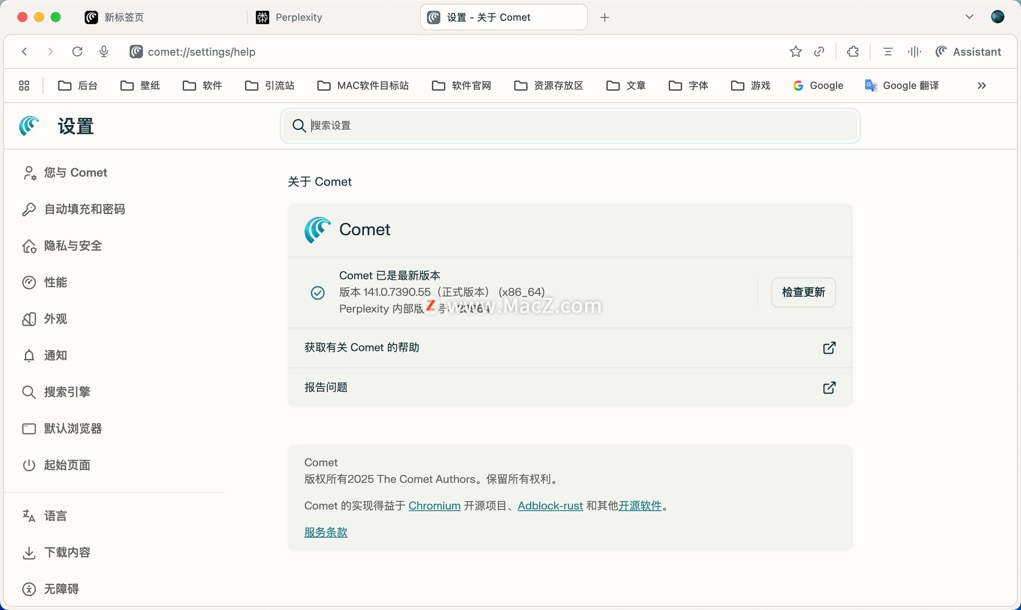Open the Chromium link
The image size is (1021, 610).
[434, 506]
